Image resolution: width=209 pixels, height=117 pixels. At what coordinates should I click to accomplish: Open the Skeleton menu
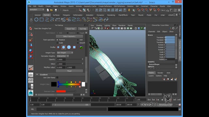click(x=130, y=6)
